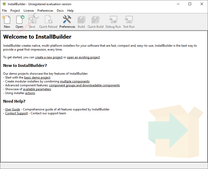208x169 pixels.
Task: Open the License menu
Action: pyautogui.click(x=29, y=11)
